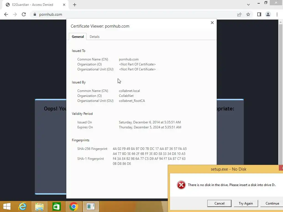Click the Fingerprints heading
This screenshot has width=283, height=212.
80,140
